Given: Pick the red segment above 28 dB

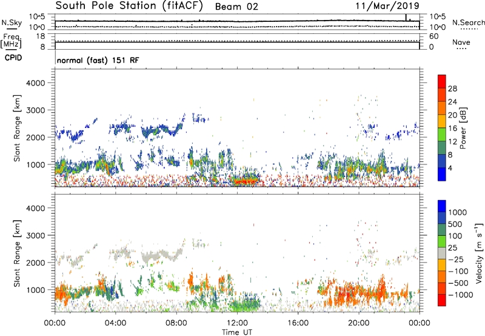Looking at the screenshot, I should tap(442, 82).
